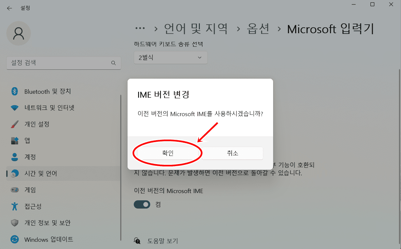Click the Gaming controller icon
Viewport: 401px width, 249px height.
14,190
